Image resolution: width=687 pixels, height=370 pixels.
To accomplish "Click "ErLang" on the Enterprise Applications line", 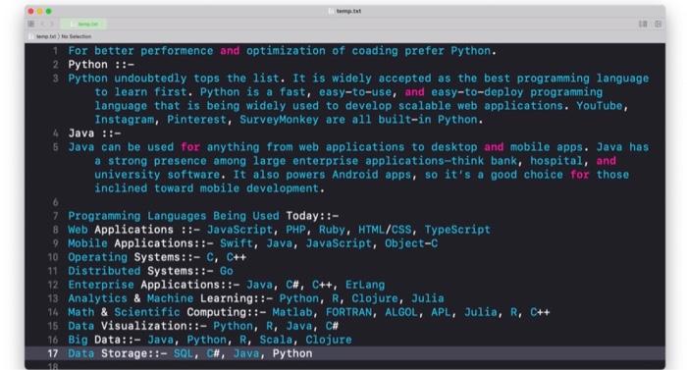I will click(365, 285).
